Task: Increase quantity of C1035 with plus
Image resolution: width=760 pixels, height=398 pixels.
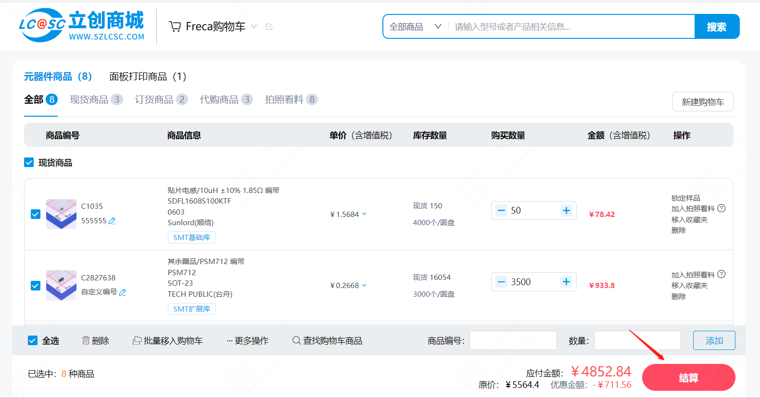Action: coord(566,211)
